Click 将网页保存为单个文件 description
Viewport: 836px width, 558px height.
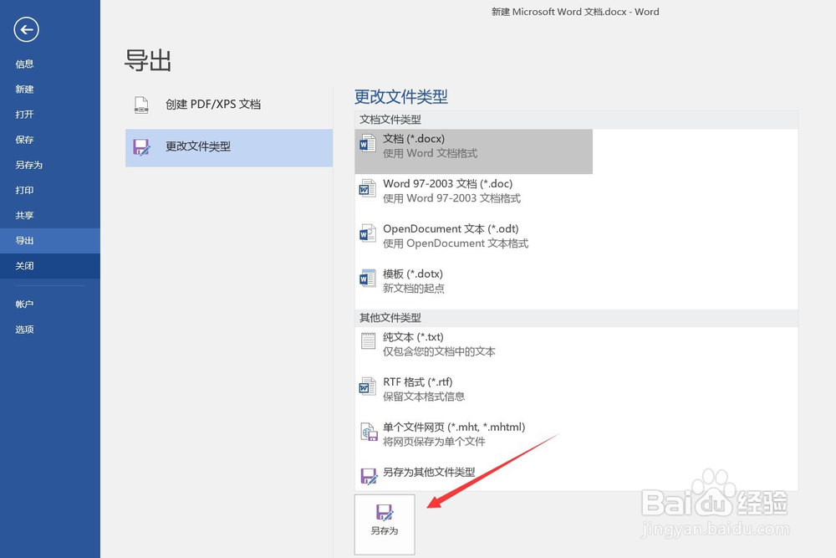[x=434, y=442]
